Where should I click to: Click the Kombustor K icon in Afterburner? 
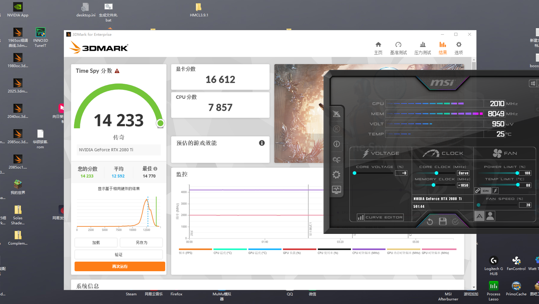(336, 129)
